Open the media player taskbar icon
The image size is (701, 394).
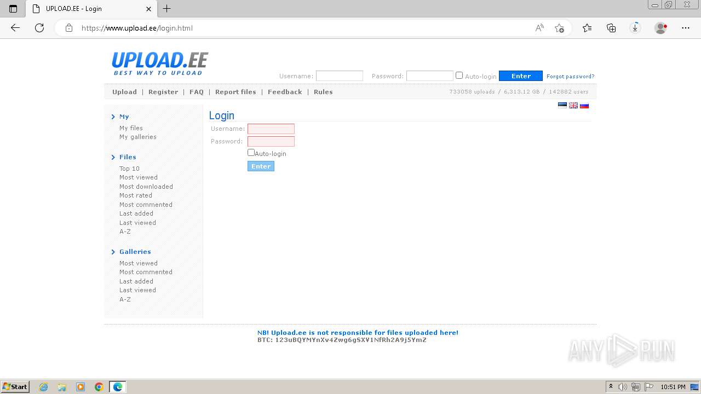point(81,387)
